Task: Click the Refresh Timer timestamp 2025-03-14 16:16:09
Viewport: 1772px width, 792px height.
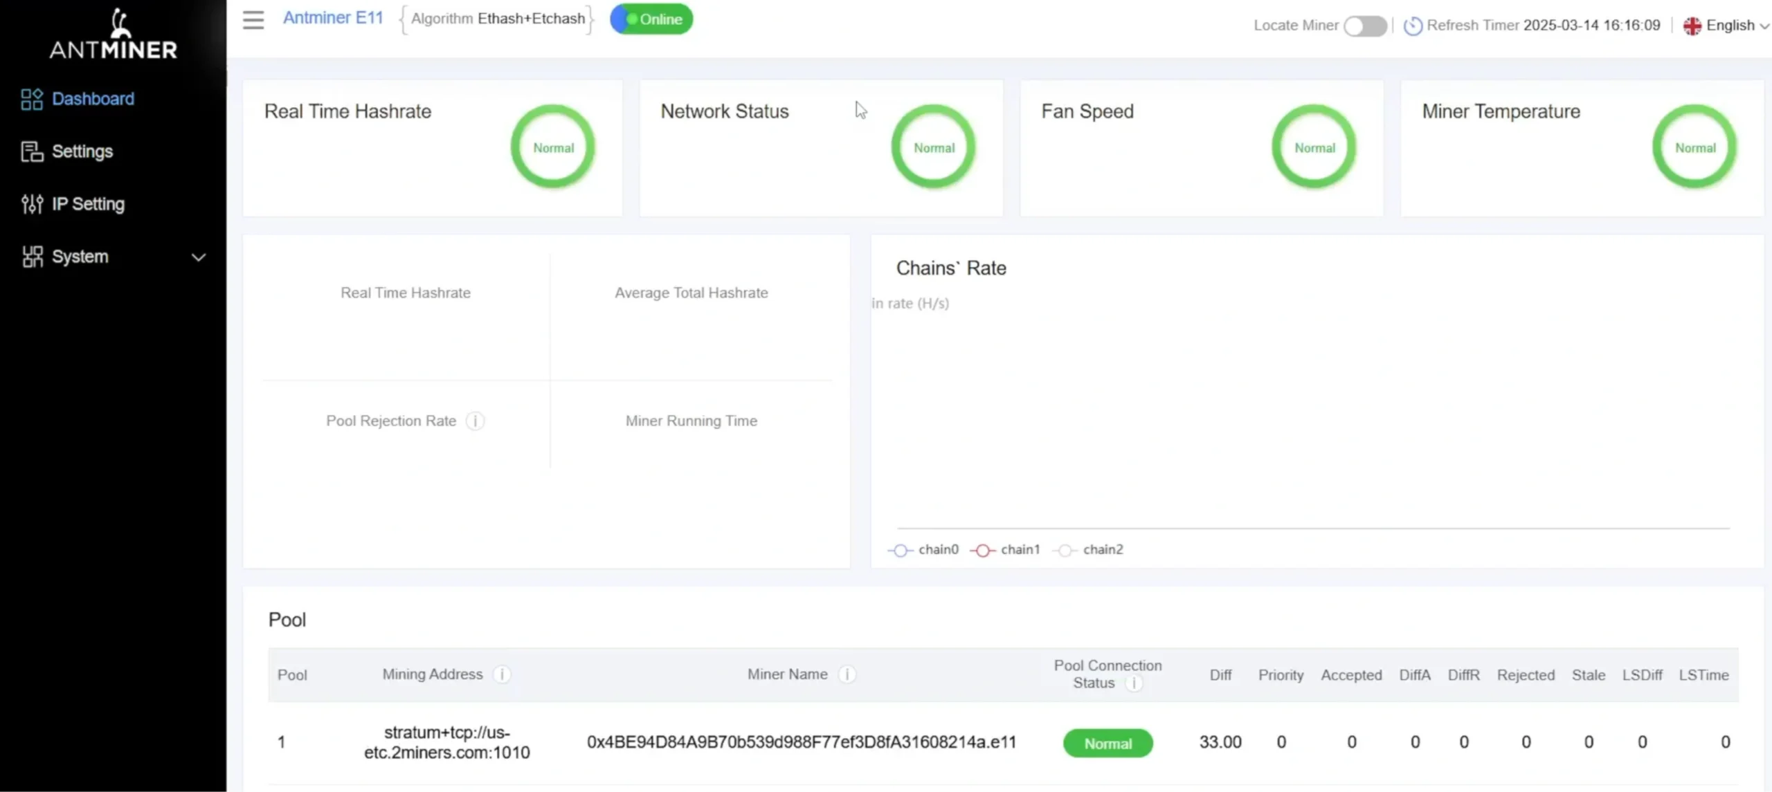Action: [1592, 26]
